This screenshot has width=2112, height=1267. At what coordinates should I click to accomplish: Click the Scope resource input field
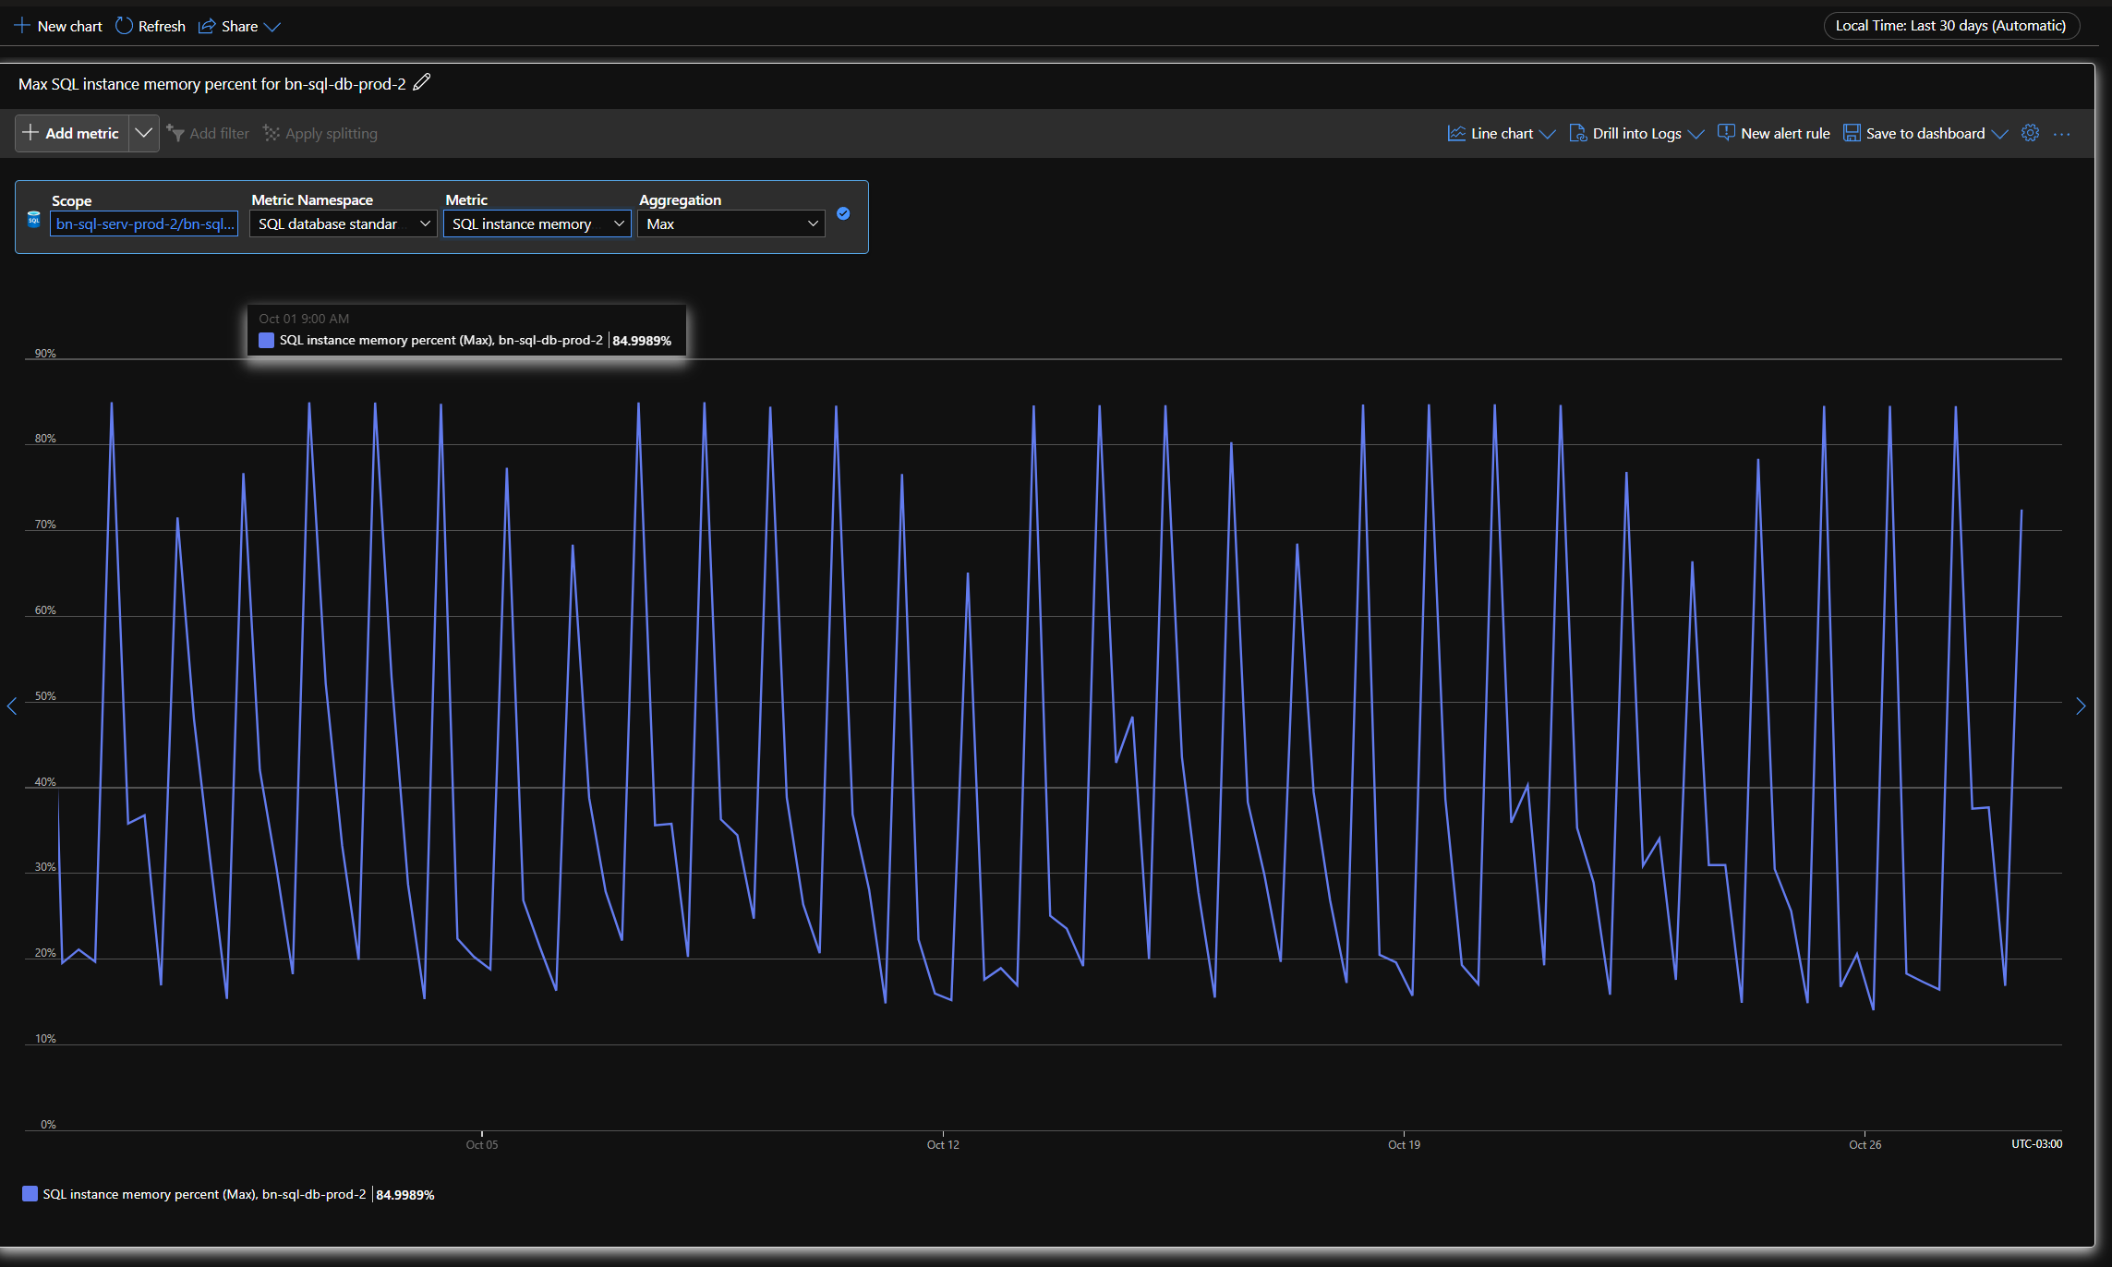point(144,223)
